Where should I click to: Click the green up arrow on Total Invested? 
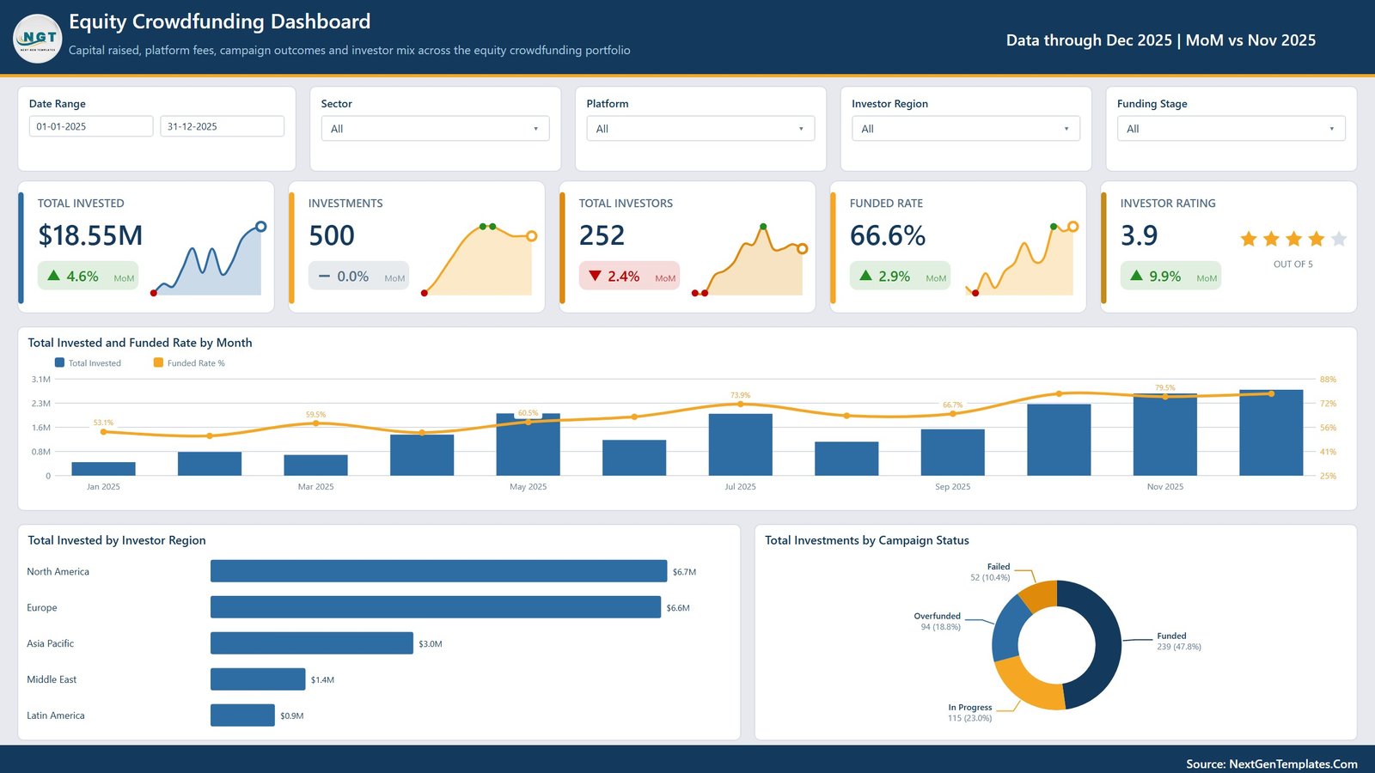53,276
